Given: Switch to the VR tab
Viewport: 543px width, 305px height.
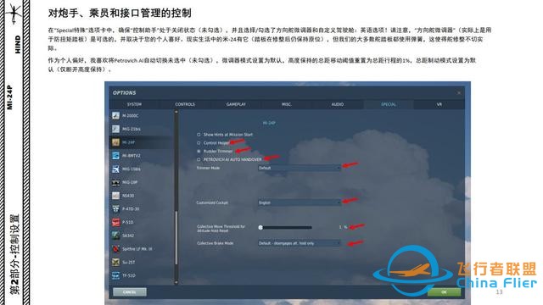Looking at the screenshot, I should 439,104.
